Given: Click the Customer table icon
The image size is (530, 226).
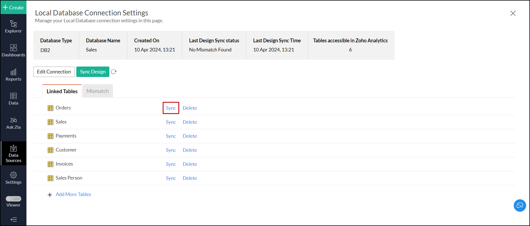Looking at the screenshot, I should [50, 150].
